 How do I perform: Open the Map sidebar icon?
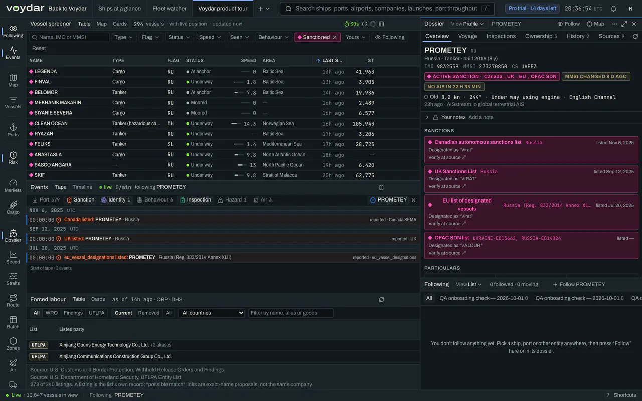click(13, 80)
